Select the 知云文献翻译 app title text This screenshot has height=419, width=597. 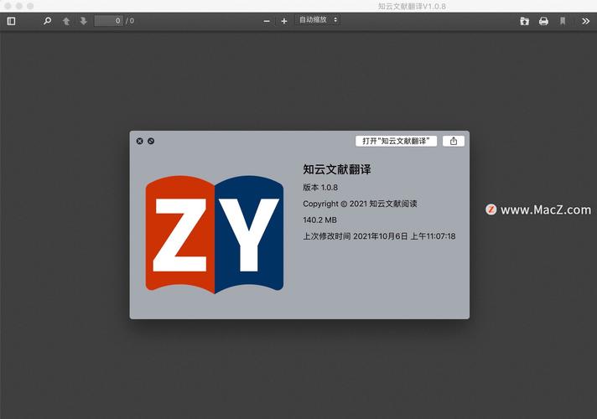click(337, 169)
